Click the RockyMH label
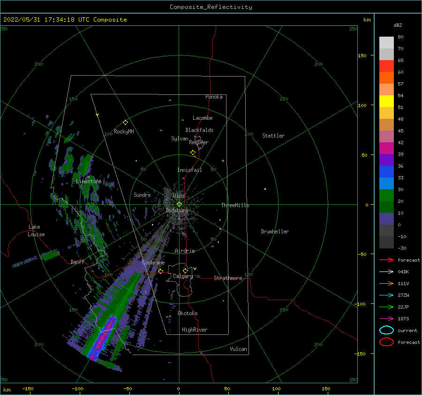This screenshot has height=395, width=422. [x=124, y=132]
